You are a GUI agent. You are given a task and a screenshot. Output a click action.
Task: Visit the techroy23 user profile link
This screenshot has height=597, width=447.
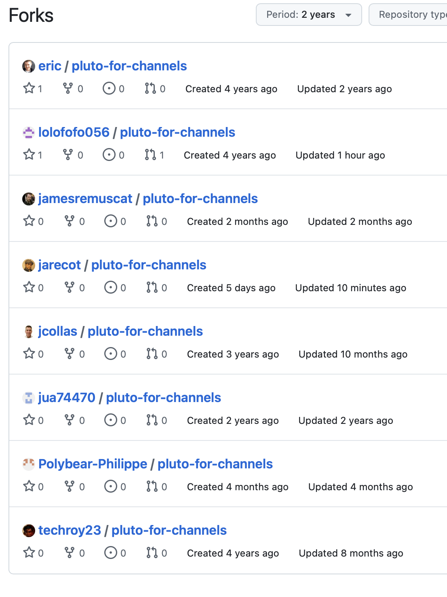click(70, 530)
